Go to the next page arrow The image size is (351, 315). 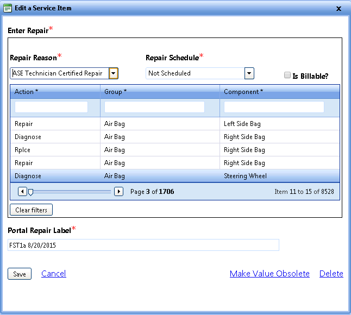pos(118,192)
